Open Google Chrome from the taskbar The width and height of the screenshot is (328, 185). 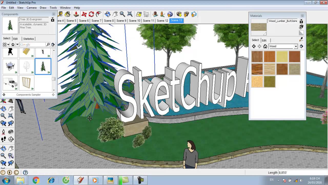point(36,180)
